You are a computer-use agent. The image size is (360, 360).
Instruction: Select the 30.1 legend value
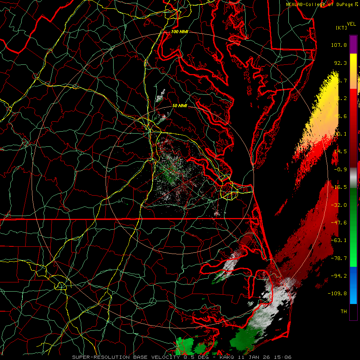(x=340, y=134)
